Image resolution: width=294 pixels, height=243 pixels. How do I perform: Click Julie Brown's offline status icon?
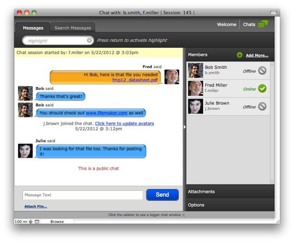pos(262,106)
